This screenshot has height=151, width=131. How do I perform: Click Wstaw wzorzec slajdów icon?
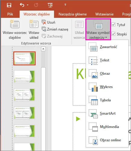pos(15,24)
